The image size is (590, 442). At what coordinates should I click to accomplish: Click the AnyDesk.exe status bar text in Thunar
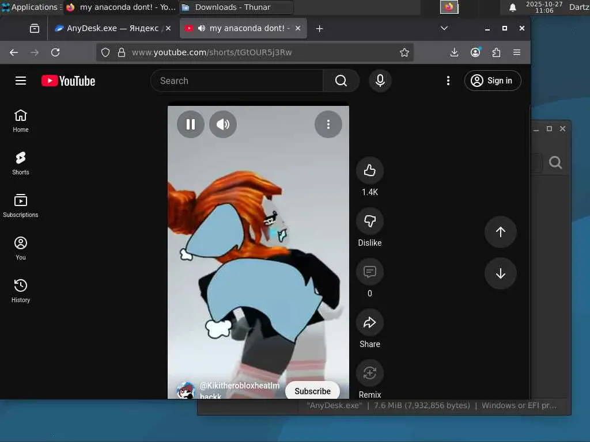pos(432,406)
